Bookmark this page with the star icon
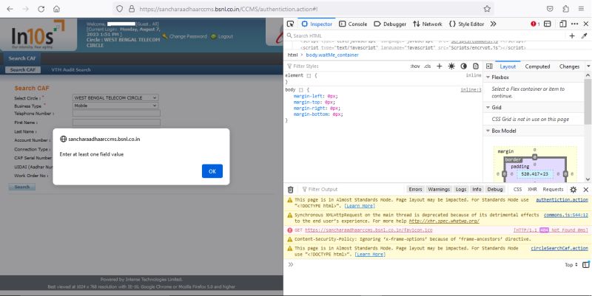 [487, 9]
